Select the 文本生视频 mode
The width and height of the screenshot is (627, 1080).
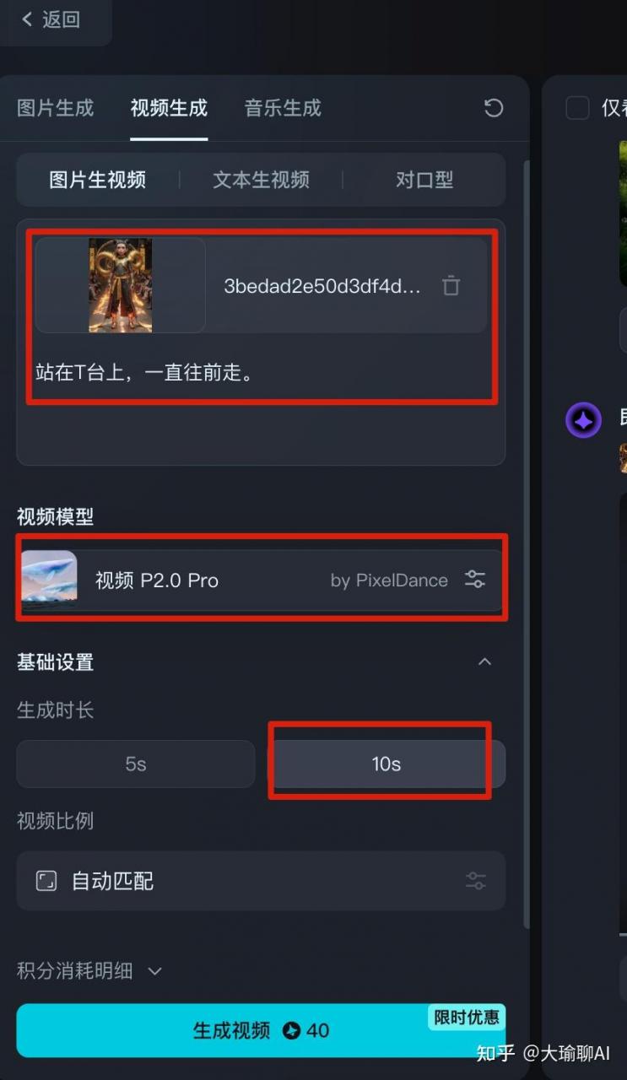tap(261, 180)
